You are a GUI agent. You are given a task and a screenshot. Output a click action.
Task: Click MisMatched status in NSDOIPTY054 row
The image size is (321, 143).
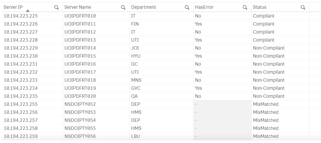tap(265, 120)
